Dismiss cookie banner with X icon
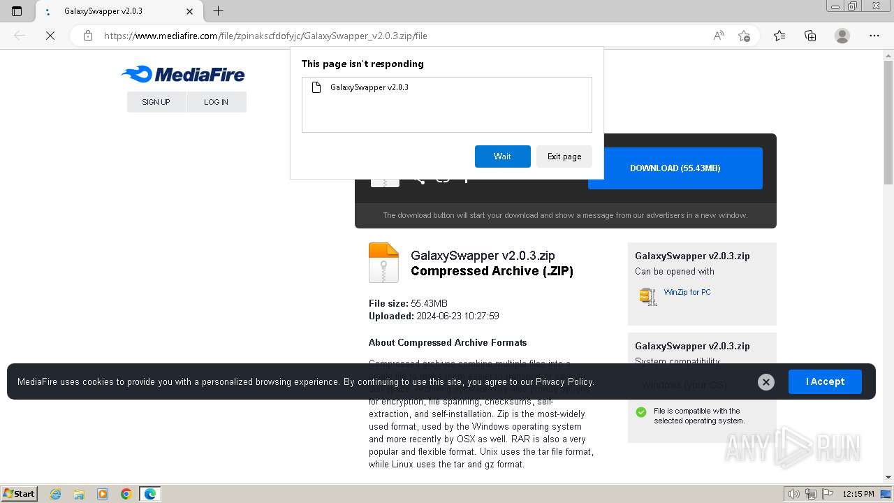This screenshot has height=503, width=894. 766,381
